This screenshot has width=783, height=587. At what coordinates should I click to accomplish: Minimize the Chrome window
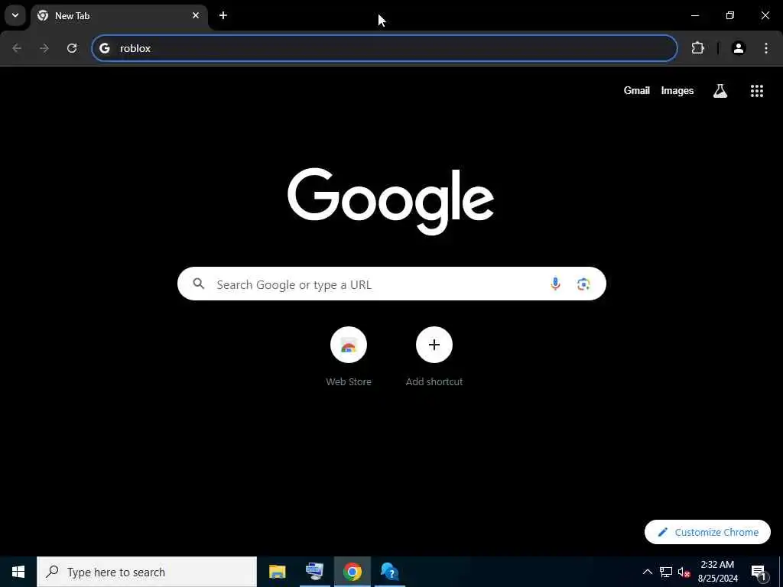pos(694,15)
